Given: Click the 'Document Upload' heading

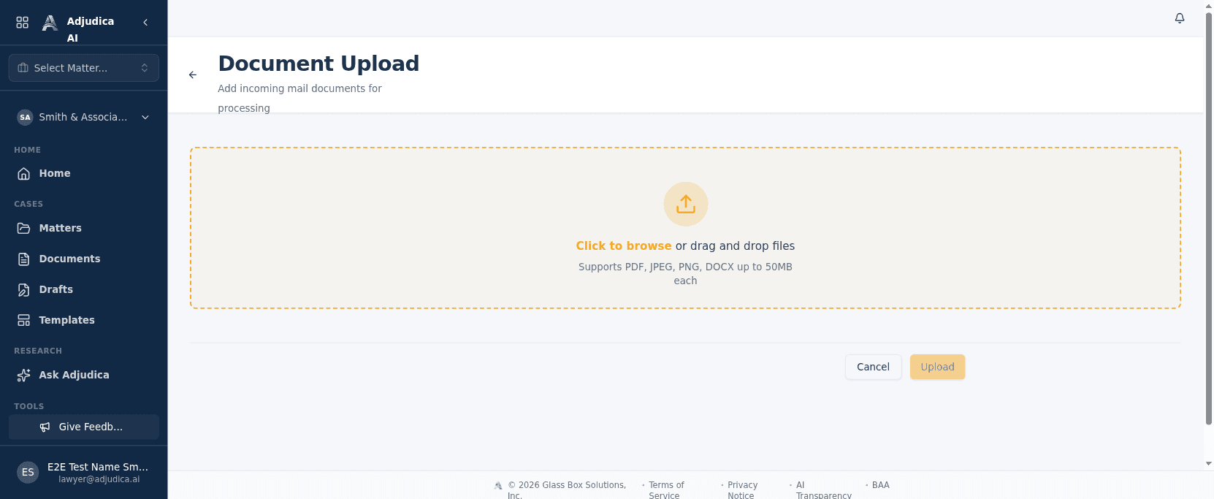Looking at the screenshot, I should pos(318,64).
